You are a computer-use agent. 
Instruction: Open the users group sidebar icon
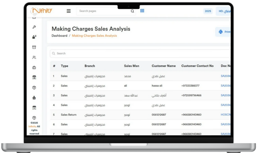34,57
